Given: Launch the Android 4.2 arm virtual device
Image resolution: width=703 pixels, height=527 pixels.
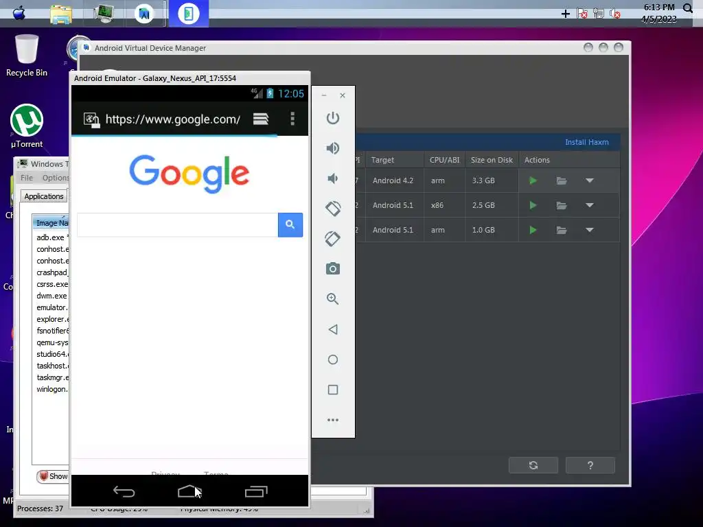Looking at the screenshot, I should tap(533, 180).
